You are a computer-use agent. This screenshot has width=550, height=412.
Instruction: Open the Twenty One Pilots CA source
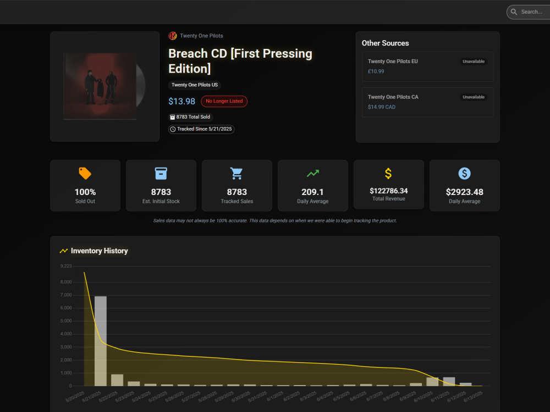pos(427,102)
